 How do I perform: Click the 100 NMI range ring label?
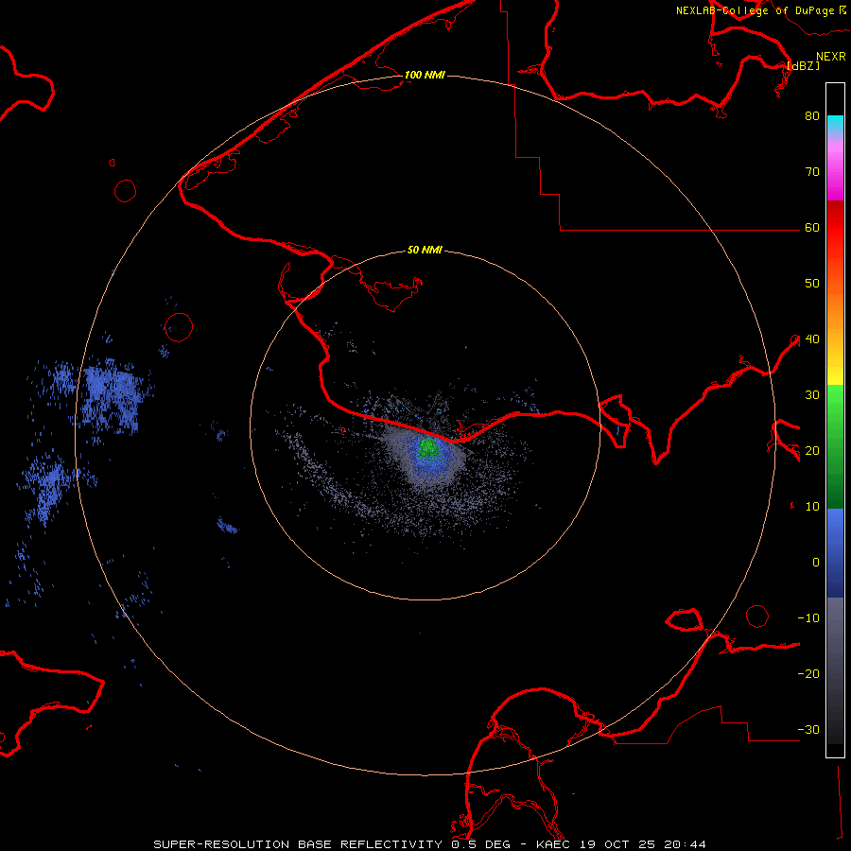tap(425, 75)
